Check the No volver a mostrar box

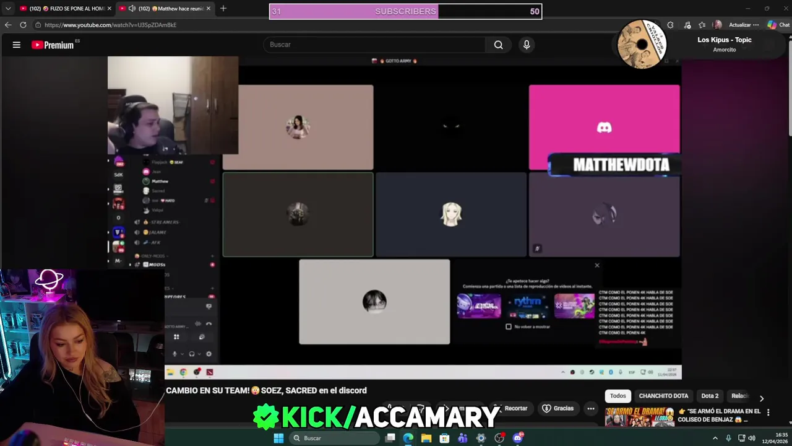(x=509, y=326)
